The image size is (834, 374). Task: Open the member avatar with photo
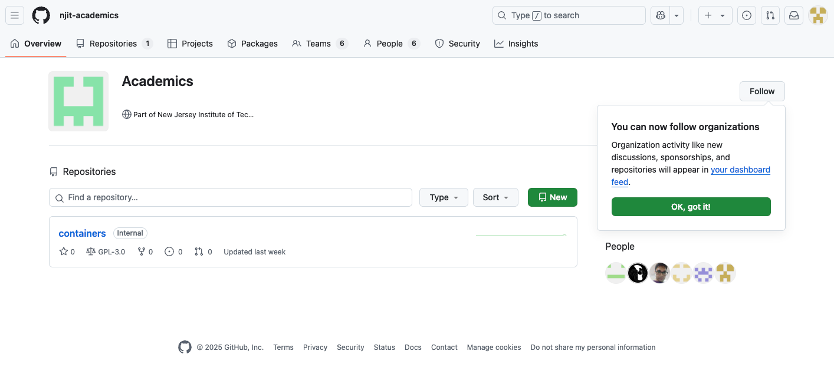659,273
